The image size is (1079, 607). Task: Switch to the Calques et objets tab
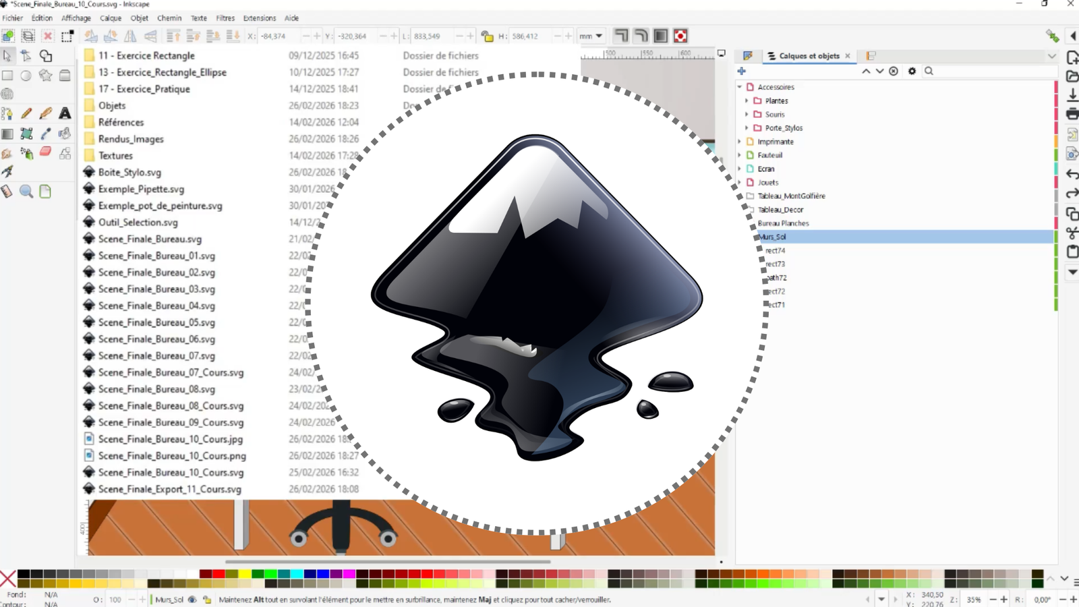coord(805,56)
